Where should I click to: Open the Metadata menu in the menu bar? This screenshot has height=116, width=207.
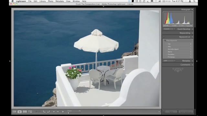(60, 1)
